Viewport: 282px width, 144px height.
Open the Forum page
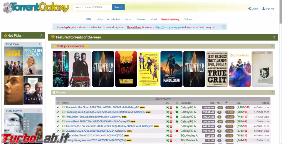pyautogui.click(x=128, y=19)
